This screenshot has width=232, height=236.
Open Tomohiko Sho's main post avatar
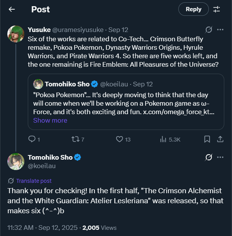coord(16,161)
